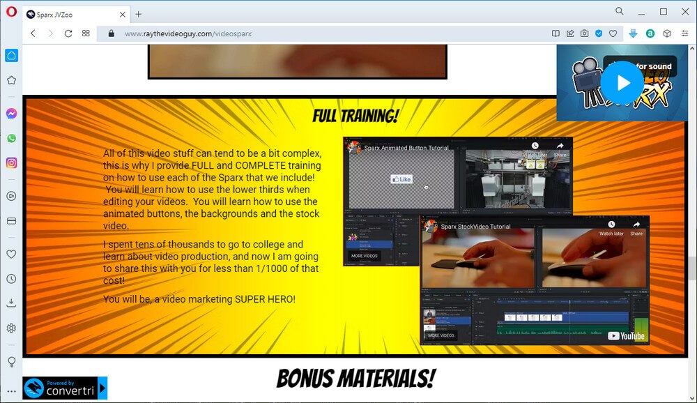Open sidebar three-dots more options
697x403 pixels.
point(12,391)
